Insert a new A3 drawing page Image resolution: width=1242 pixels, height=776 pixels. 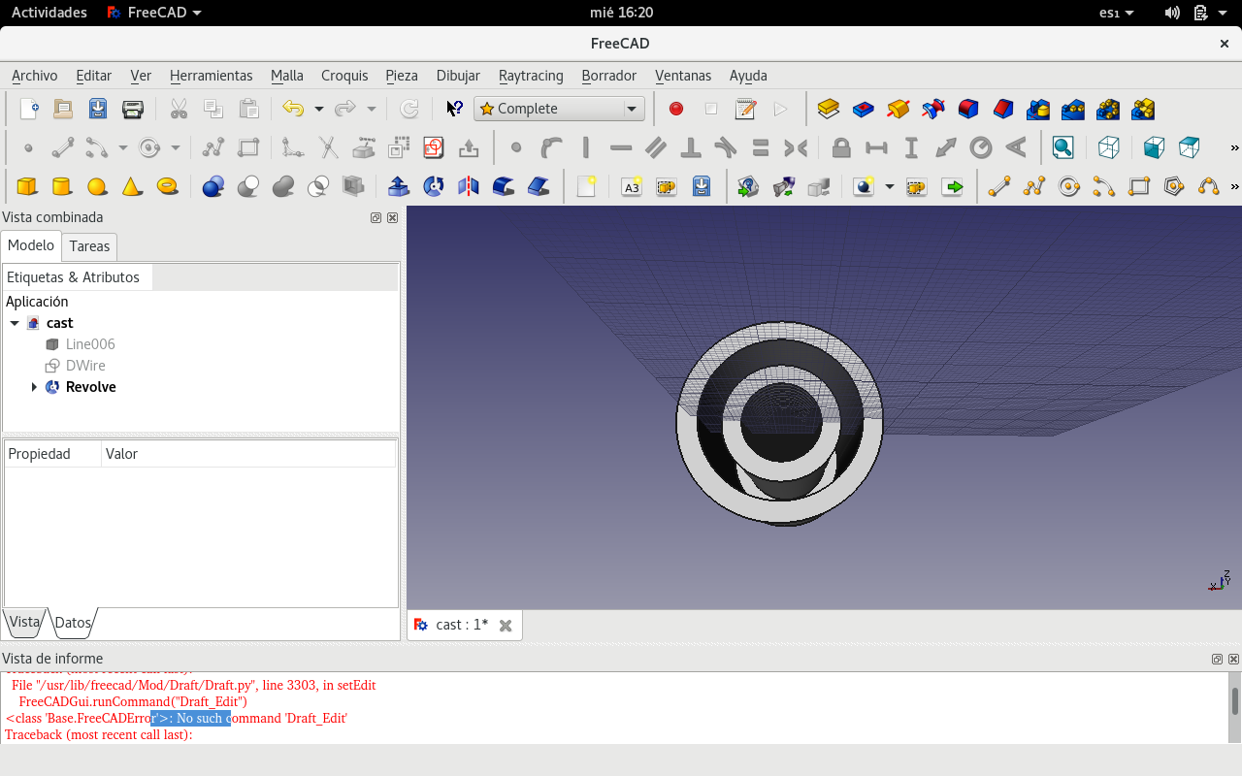tap(632, 186)
